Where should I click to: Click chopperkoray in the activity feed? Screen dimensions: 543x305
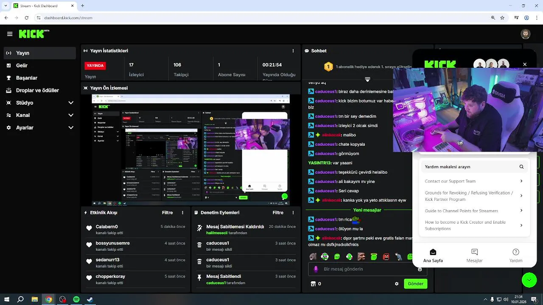[x=110, y=276]
